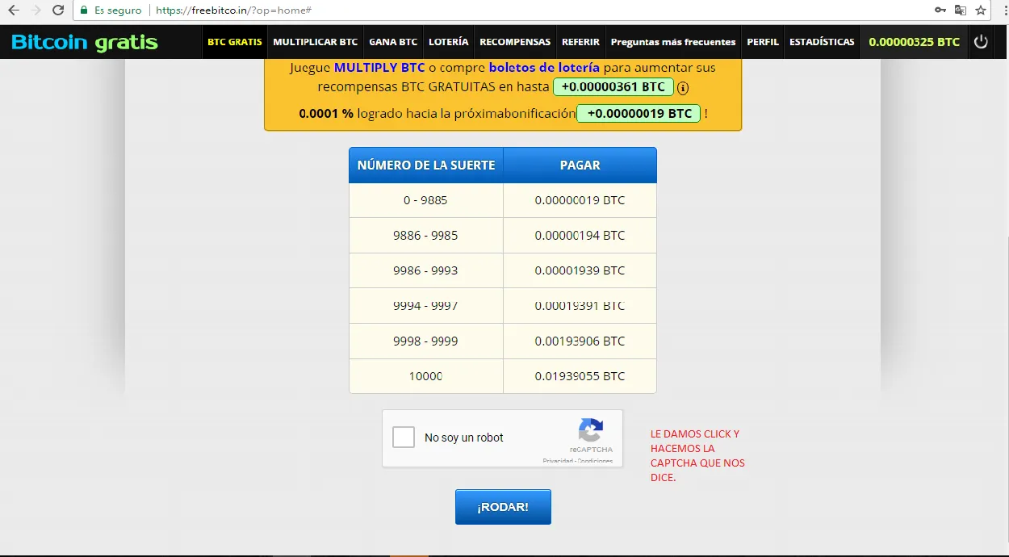Image resolution: width=1009 pixels, height=557 pixels.
Task: Check the No soy un robot box
Action: pos(404,438)
